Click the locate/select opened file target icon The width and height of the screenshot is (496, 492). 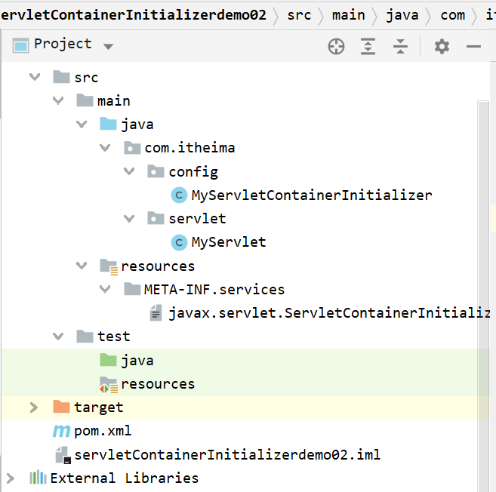click(336, 47)
